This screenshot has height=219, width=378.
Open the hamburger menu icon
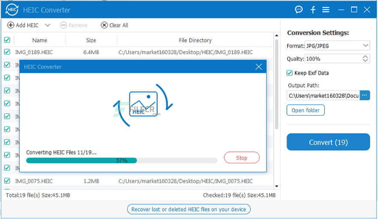pyautogui.click(x=326, y=10)
